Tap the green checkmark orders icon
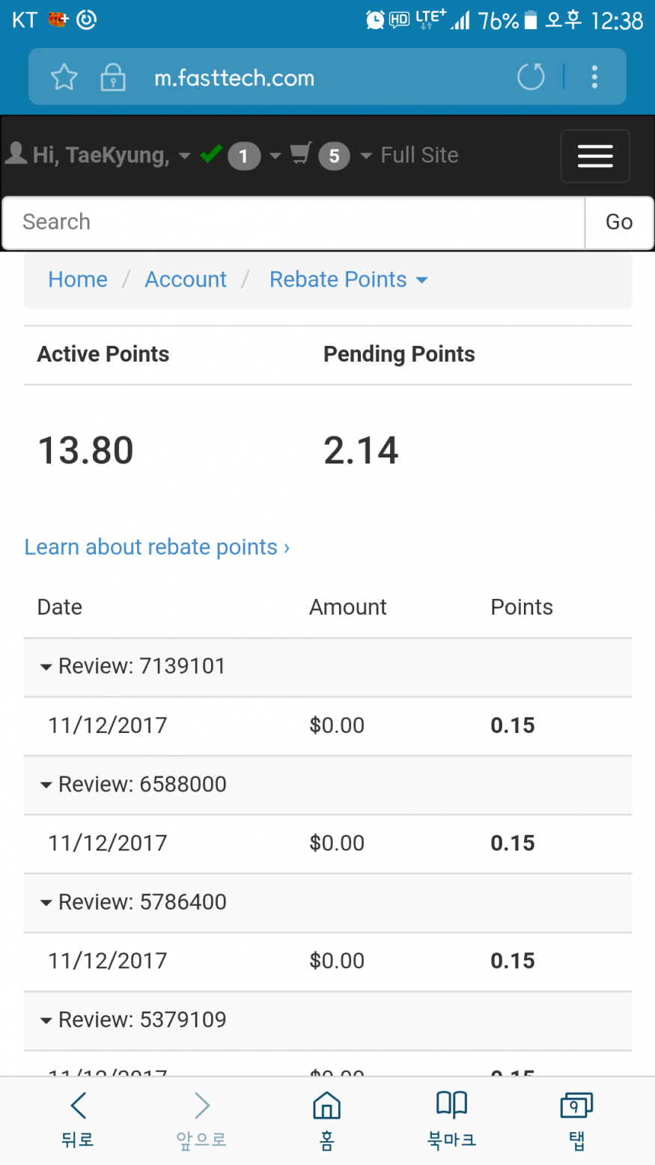Image resolution: width=655 pixels, height=1165 pixels. click(212, 154)
